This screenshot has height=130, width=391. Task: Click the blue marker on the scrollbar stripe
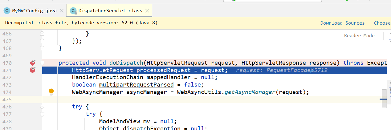click(x=383, y=99)
